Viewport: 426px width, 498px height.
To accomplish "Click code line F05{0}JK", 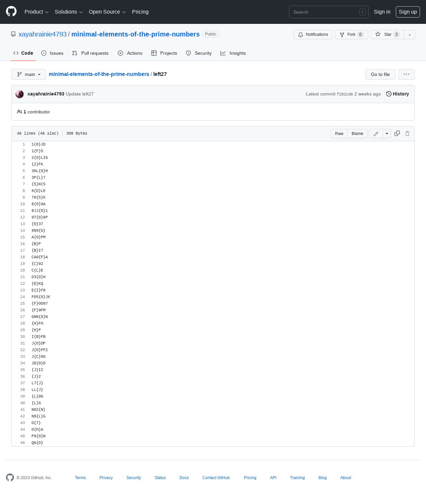I will [x=41, y=297].
